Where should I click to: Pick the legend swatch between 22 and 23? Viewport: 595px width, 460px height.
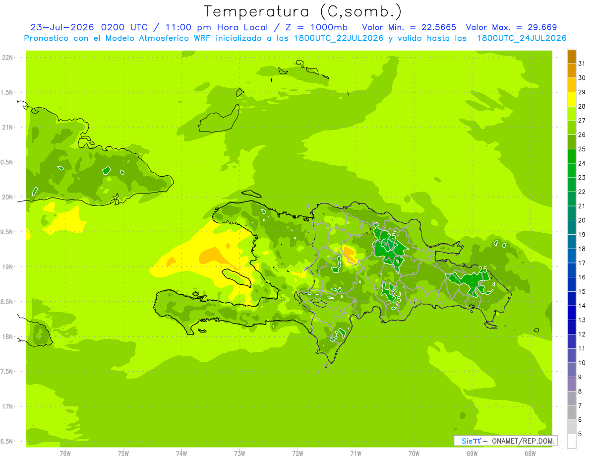572,185
